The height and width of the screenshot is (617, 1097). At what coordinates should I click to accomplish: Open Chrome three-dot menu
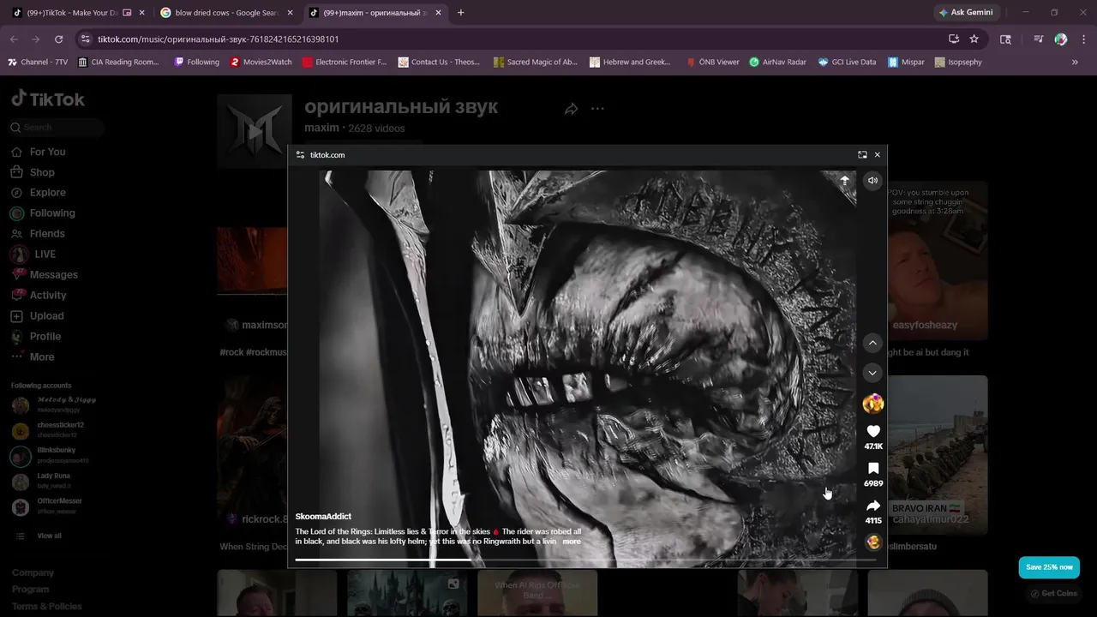(1084, 39)
